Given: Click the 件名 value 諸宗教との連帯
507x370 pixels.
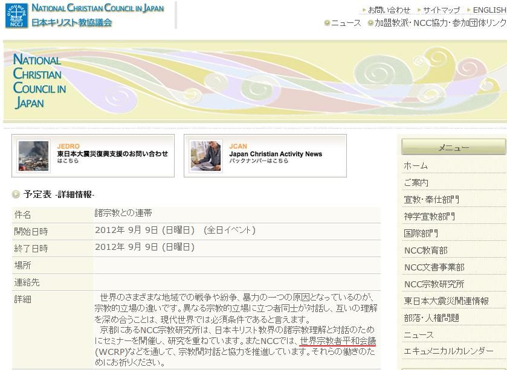Looking at the screenshot, I should tap(123, 213).
